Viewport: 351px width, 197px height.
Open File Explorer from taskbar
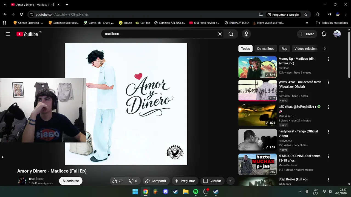pyautogui.click(x=186, y=192)
